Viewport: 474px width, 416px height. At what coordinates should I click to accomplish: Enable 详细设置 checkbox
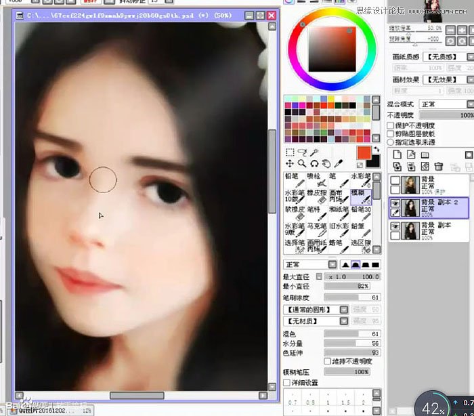[x=286, y=382]
